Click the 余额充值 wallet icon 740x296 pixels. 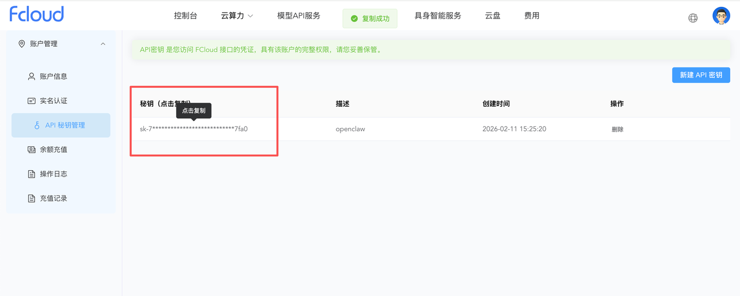click(x=32, y=150)
